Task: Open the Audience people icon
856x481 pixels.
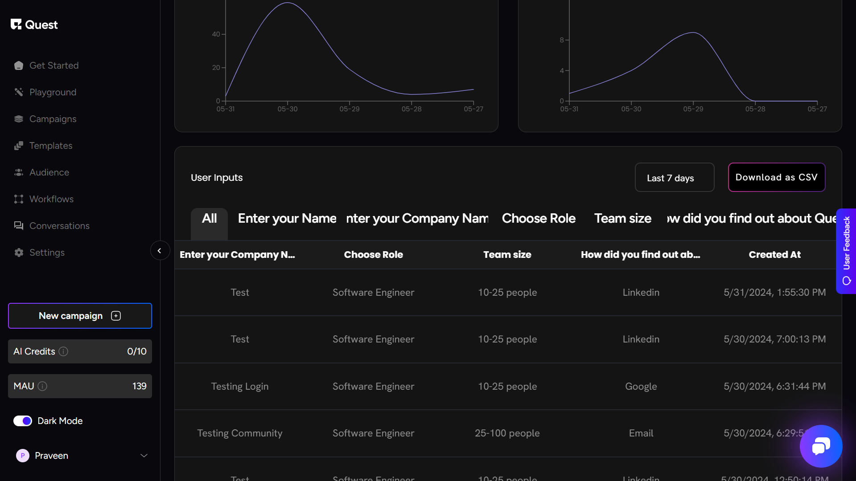Action: (x=19, y=172)
